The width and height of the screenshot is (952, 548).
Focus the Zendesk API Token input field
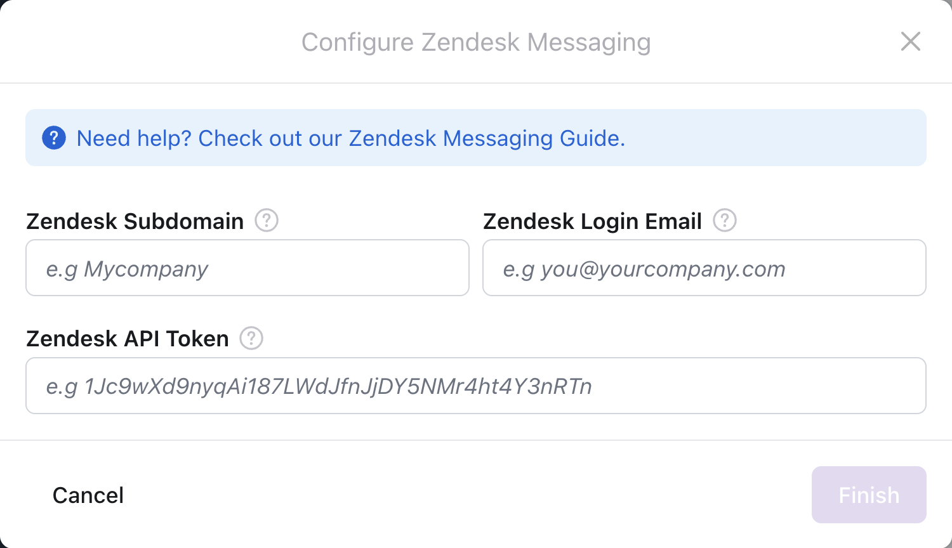point(476,386)
